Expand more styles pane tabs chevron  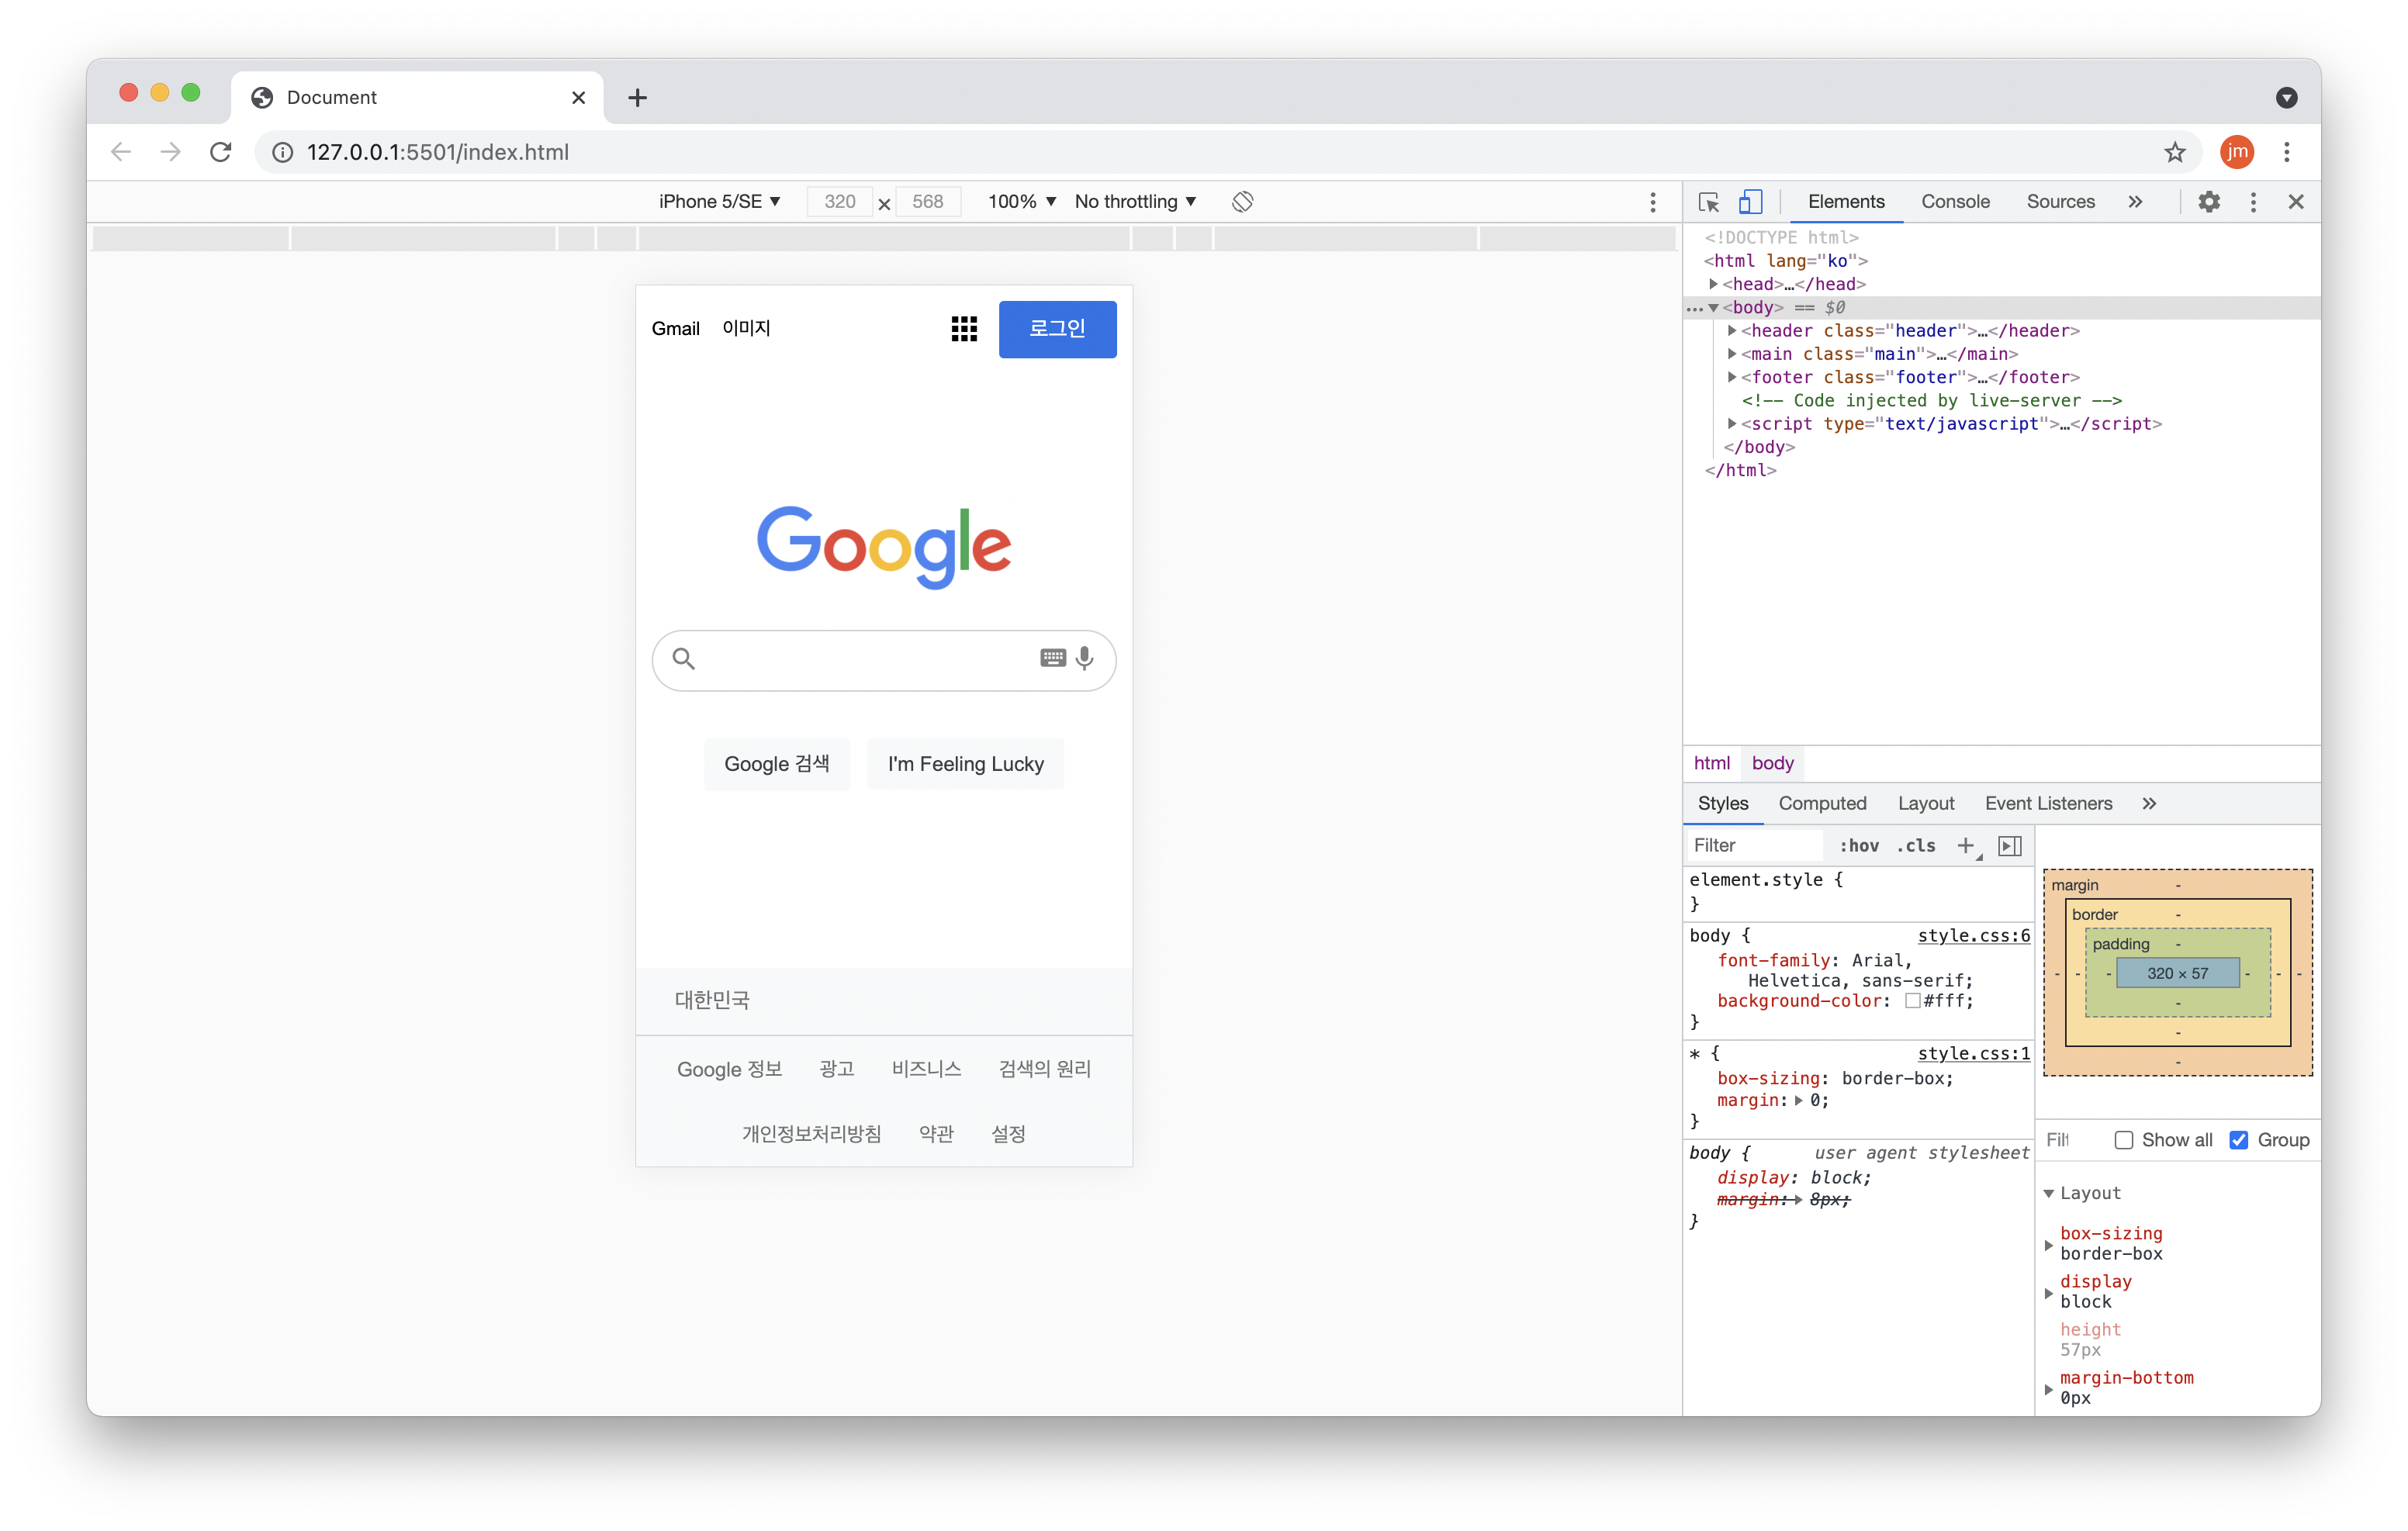(x=2149, y=804)
